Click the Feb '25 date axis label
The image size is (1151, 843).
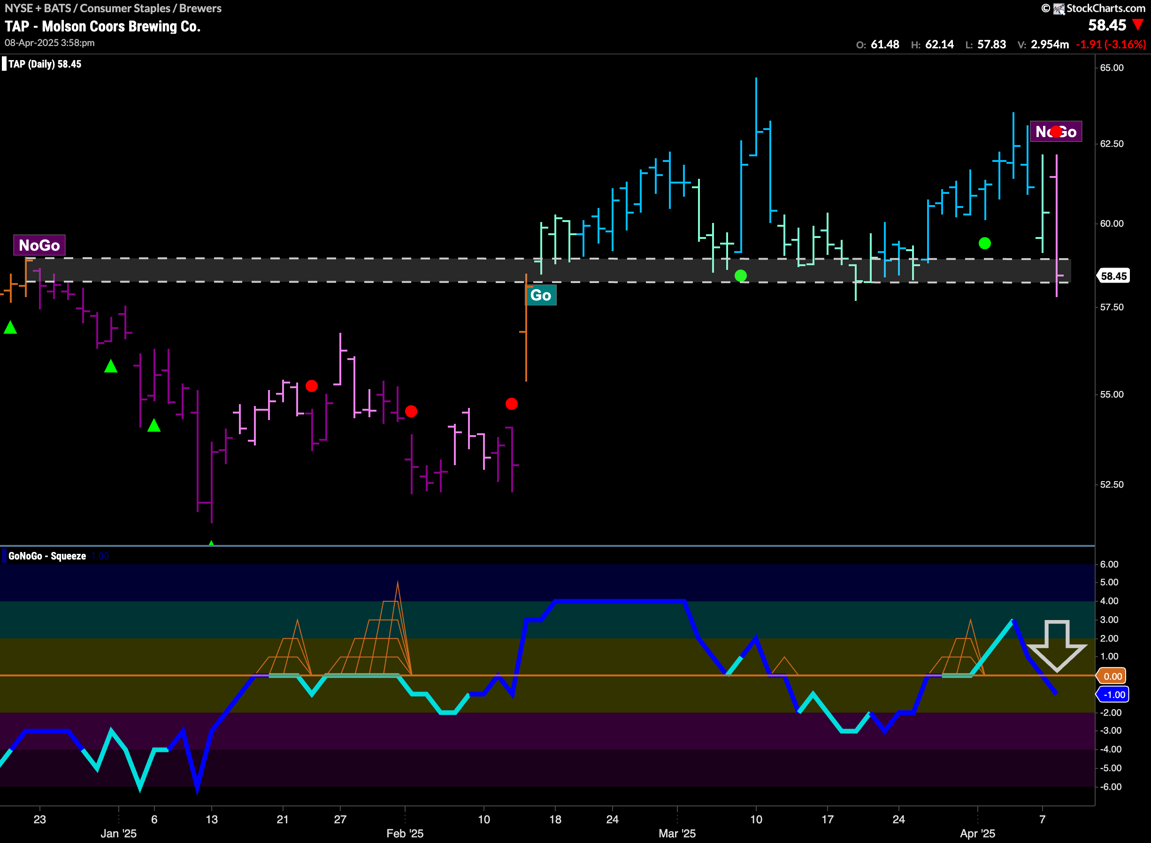[x=405, y=834]
